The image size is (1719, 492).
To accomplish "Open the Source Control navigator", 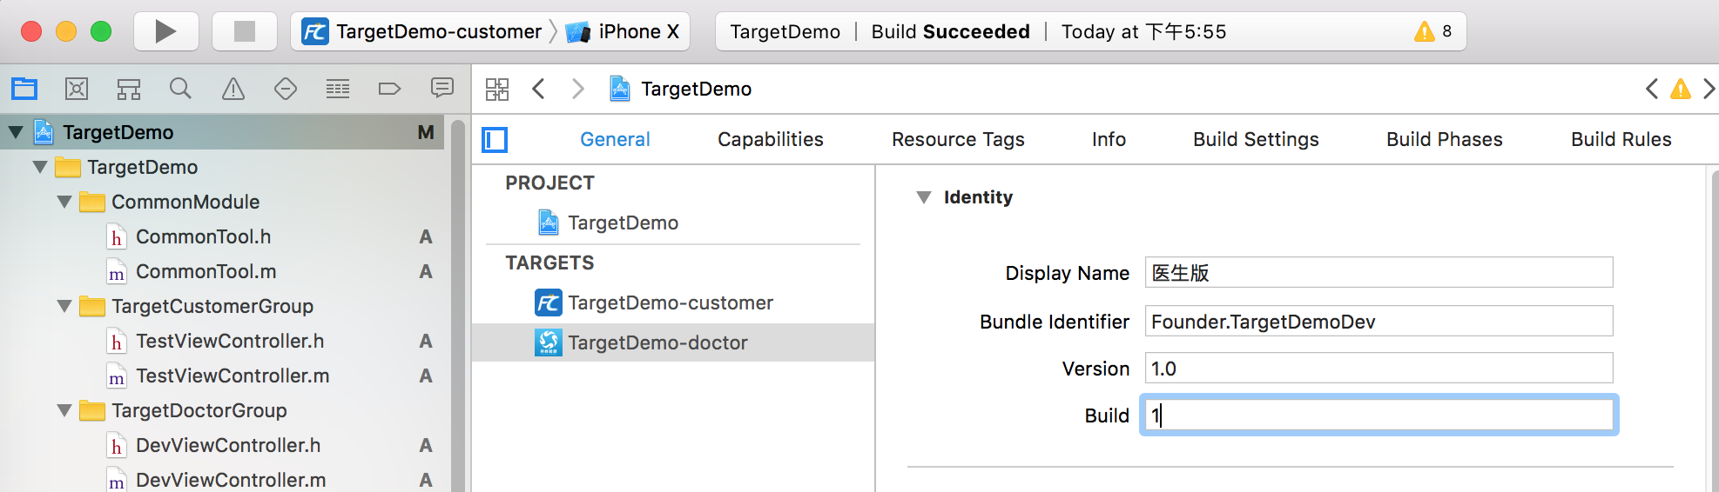I will pyautogui.click(x=77, y=88).
